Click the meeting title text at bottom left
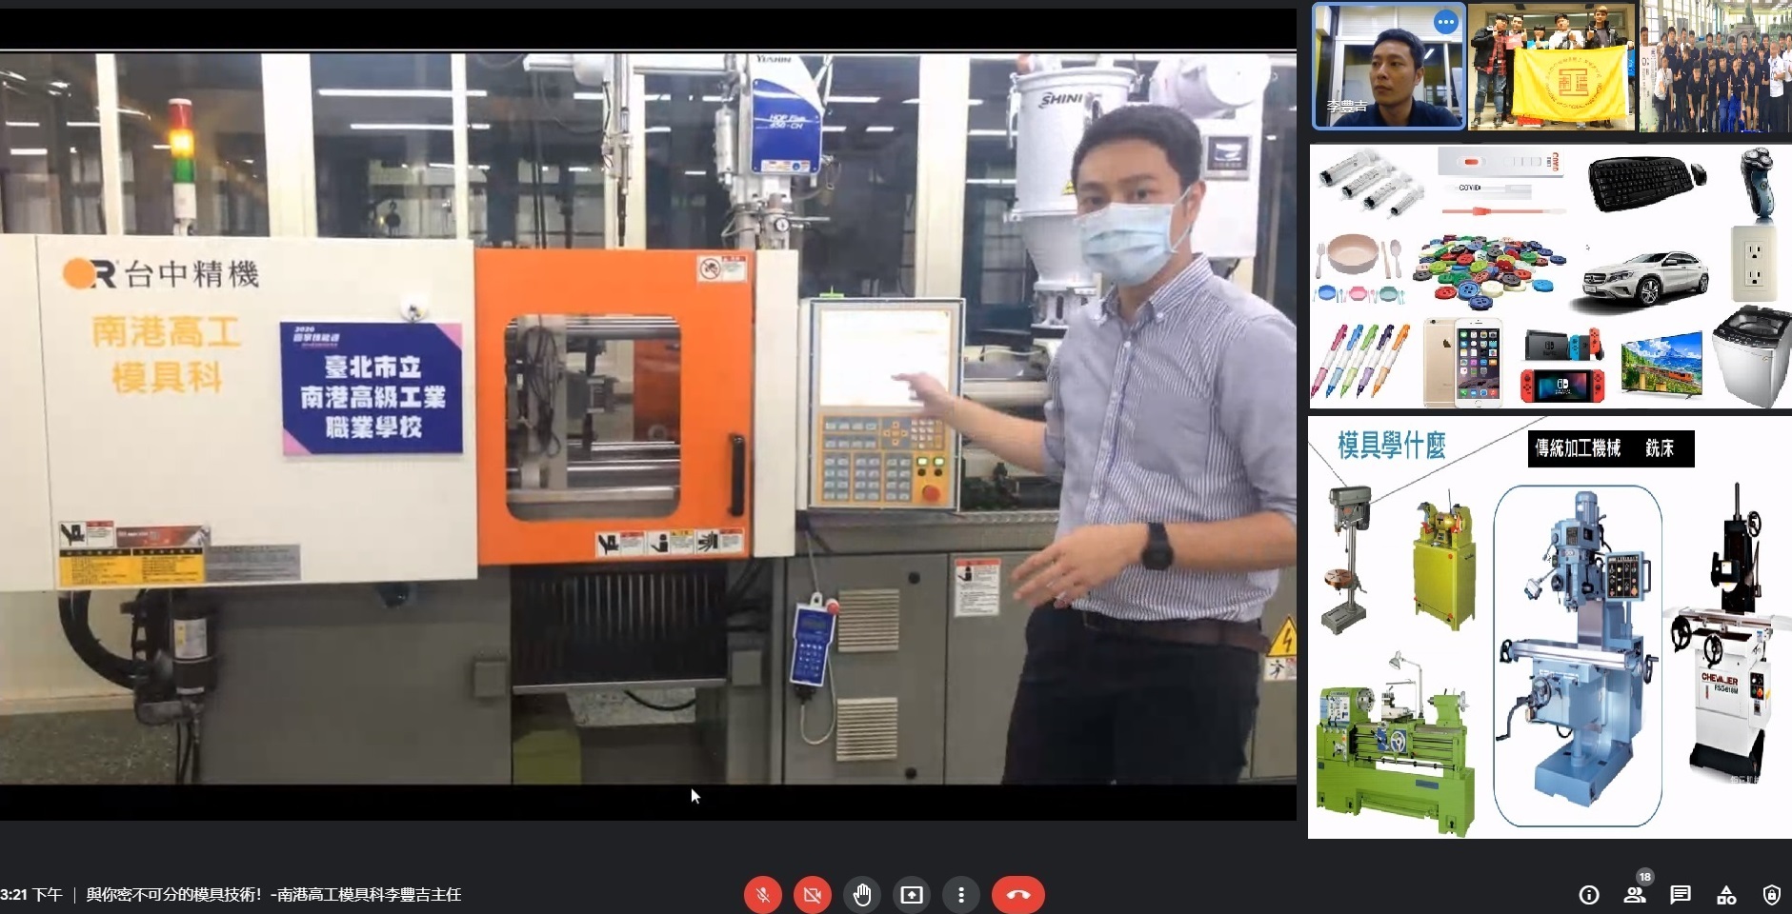 click(273, 895)
